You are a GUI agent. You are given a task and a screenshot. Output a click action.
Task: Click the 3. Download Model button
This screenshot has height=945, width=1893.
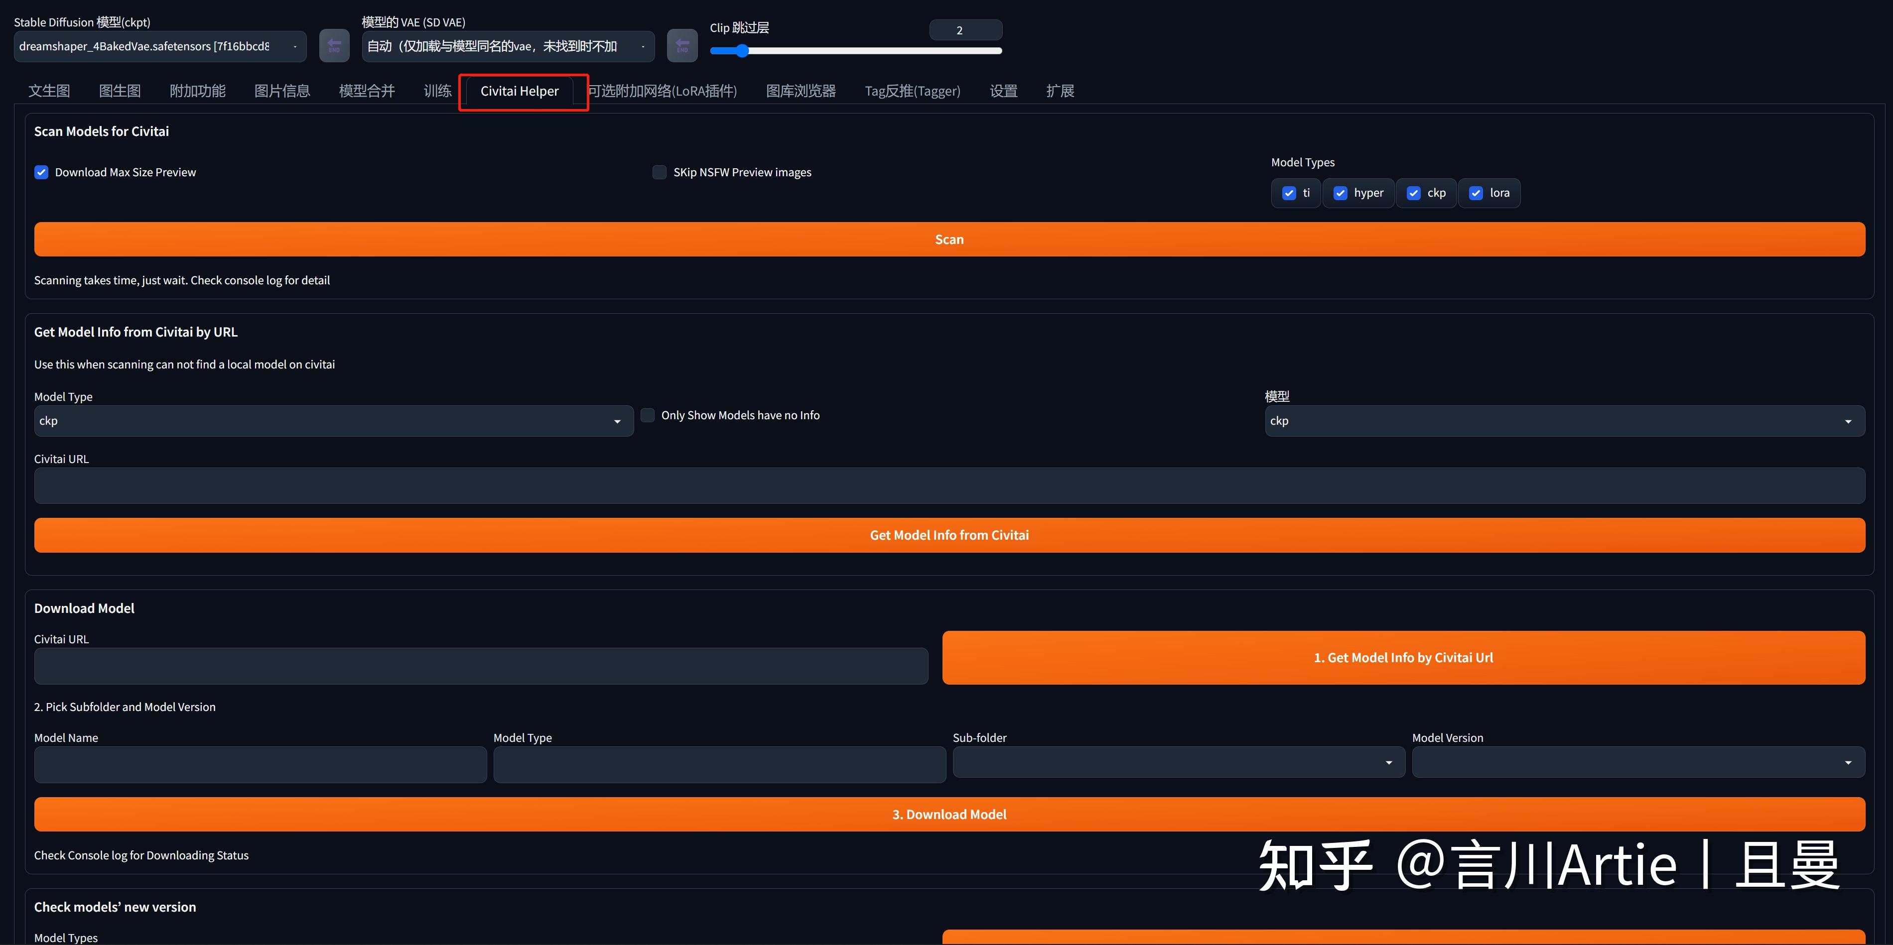coord(948,814)
